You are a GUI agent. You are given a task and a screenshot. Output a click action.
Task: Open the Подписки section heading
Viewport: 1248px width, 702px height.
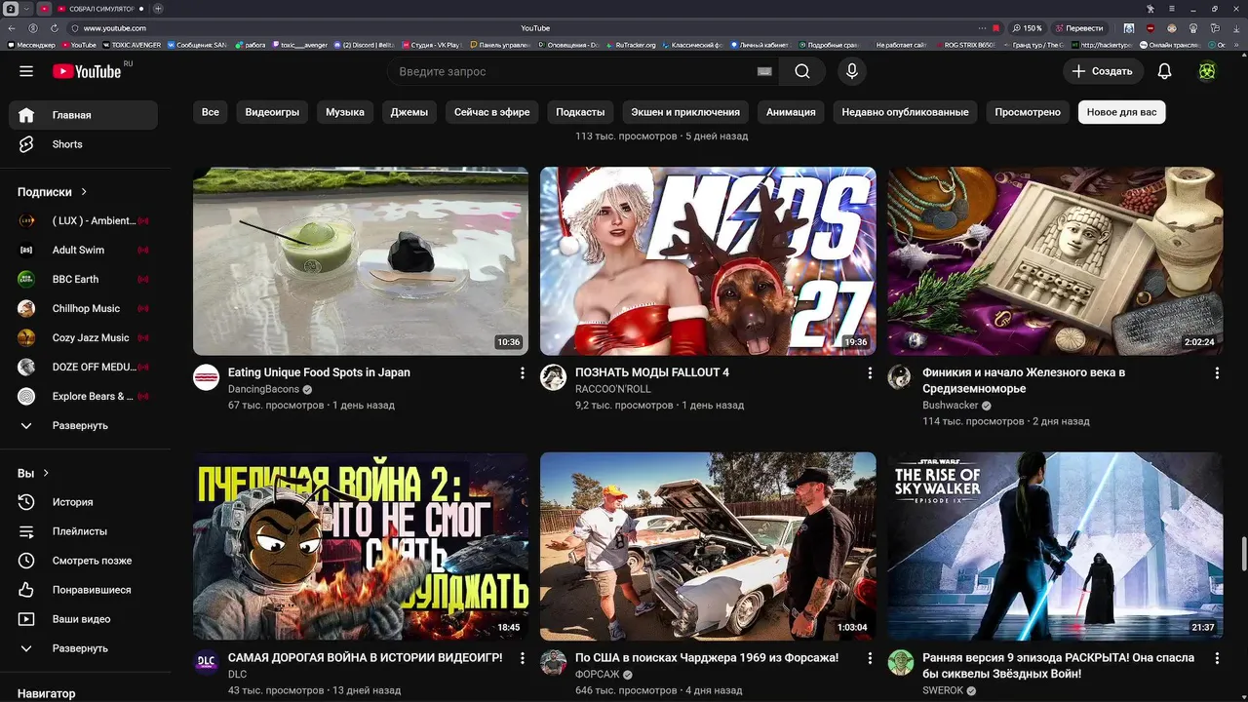(53, 192)
